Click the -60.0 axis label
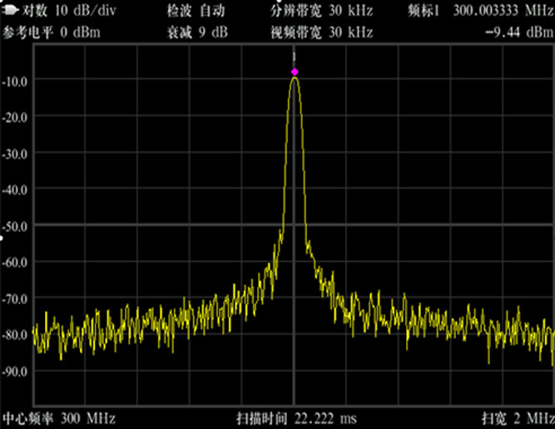 (x=15, y=262)
